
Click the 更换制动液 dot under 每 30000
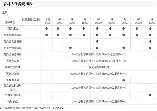click(124, 80)
